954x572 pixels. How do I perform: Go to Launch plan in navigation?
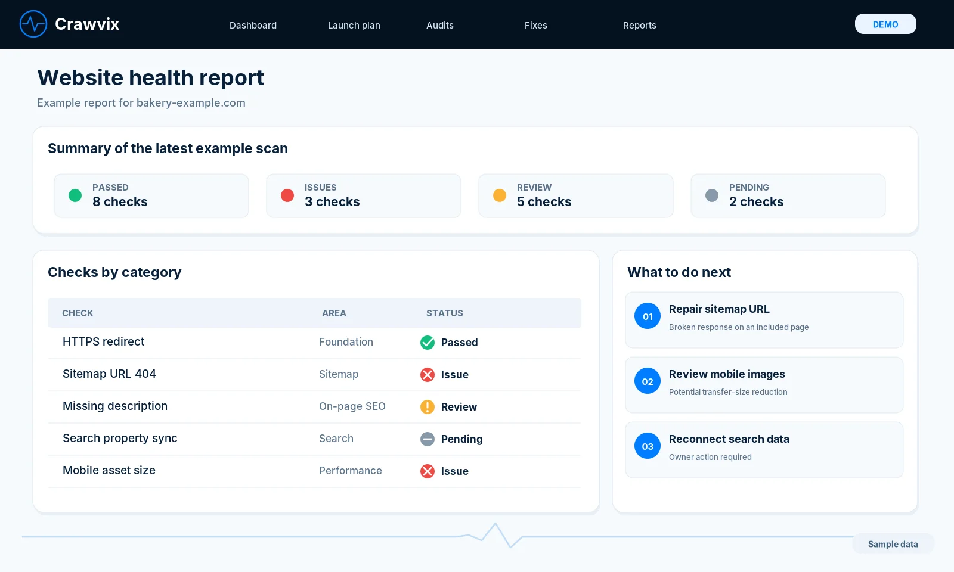[x=354, y=25]
